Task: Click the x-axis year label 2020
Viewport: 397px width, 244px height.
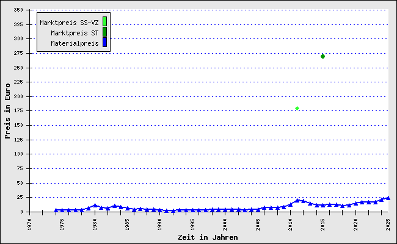Action: pyautogui.click(x=355, y=224)
